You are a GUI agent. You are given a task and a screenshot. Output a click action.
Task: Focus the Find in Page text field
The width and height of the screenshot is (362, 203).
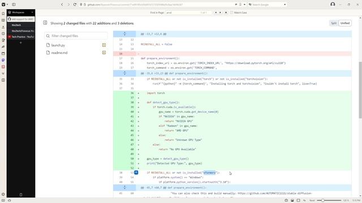(188, 12)
